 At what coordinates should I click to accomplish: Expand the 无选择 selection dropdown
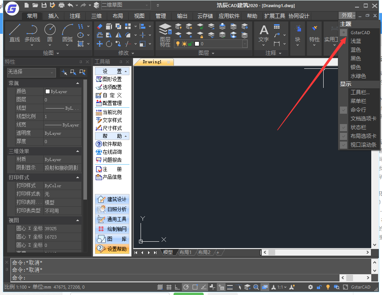31,72
